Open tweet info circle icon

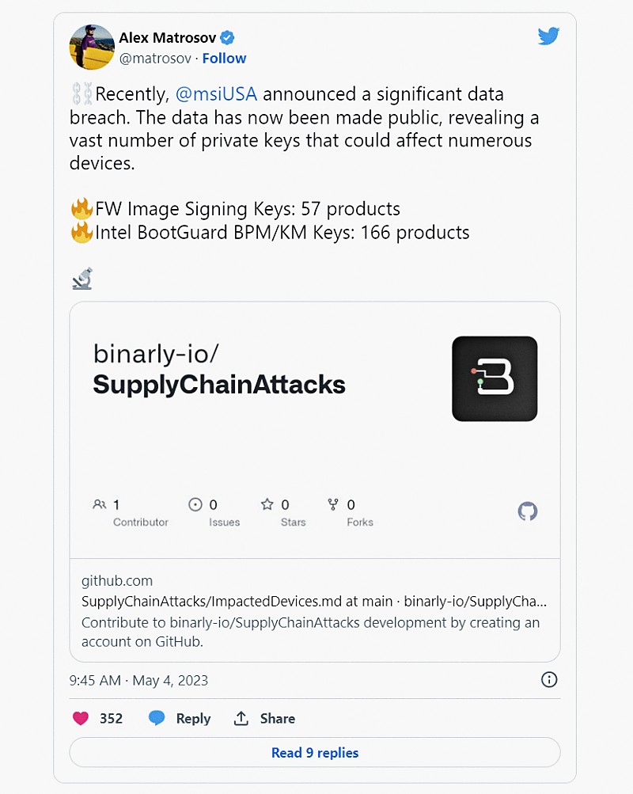point(549,679)
